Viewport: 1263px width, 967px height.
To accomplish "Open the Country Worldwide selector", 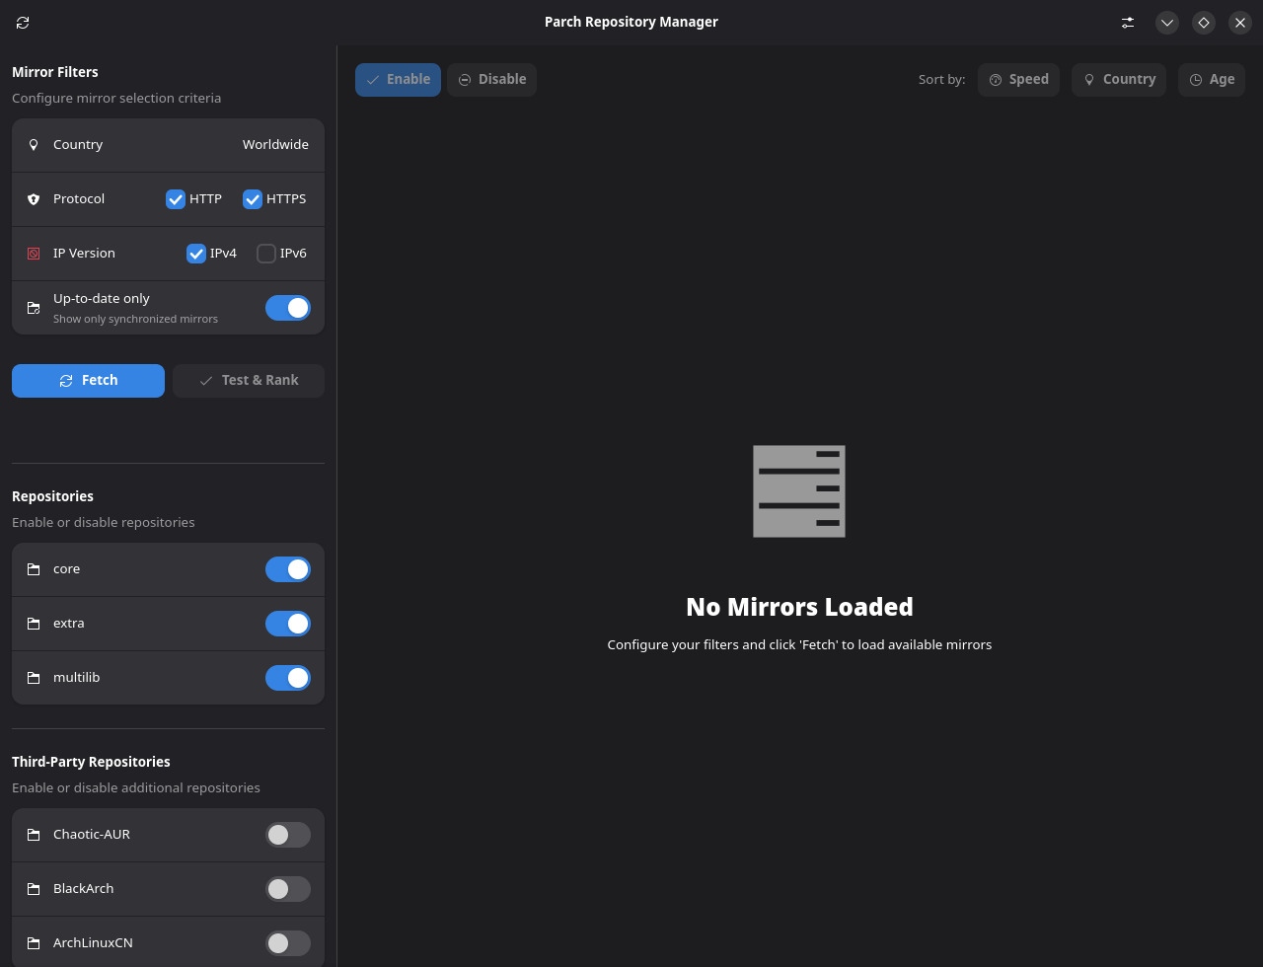I will tap(275, 145).
